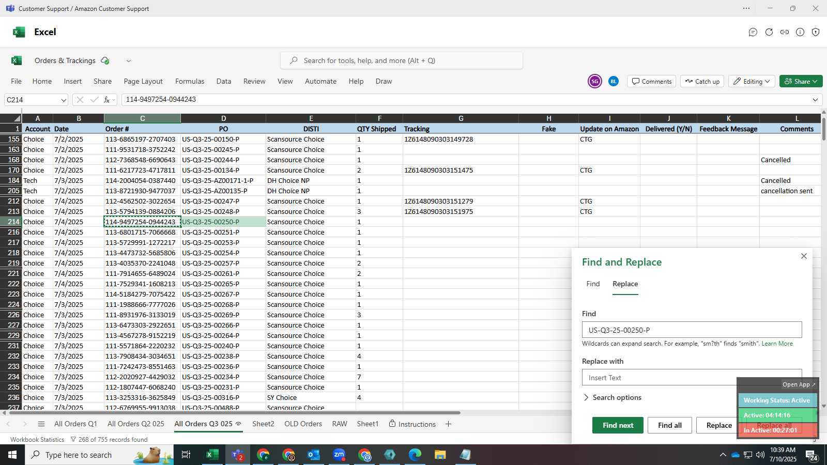827x465 pixels.
Task: Click the cloud saved status icon
Action: [x=105, y=60]
